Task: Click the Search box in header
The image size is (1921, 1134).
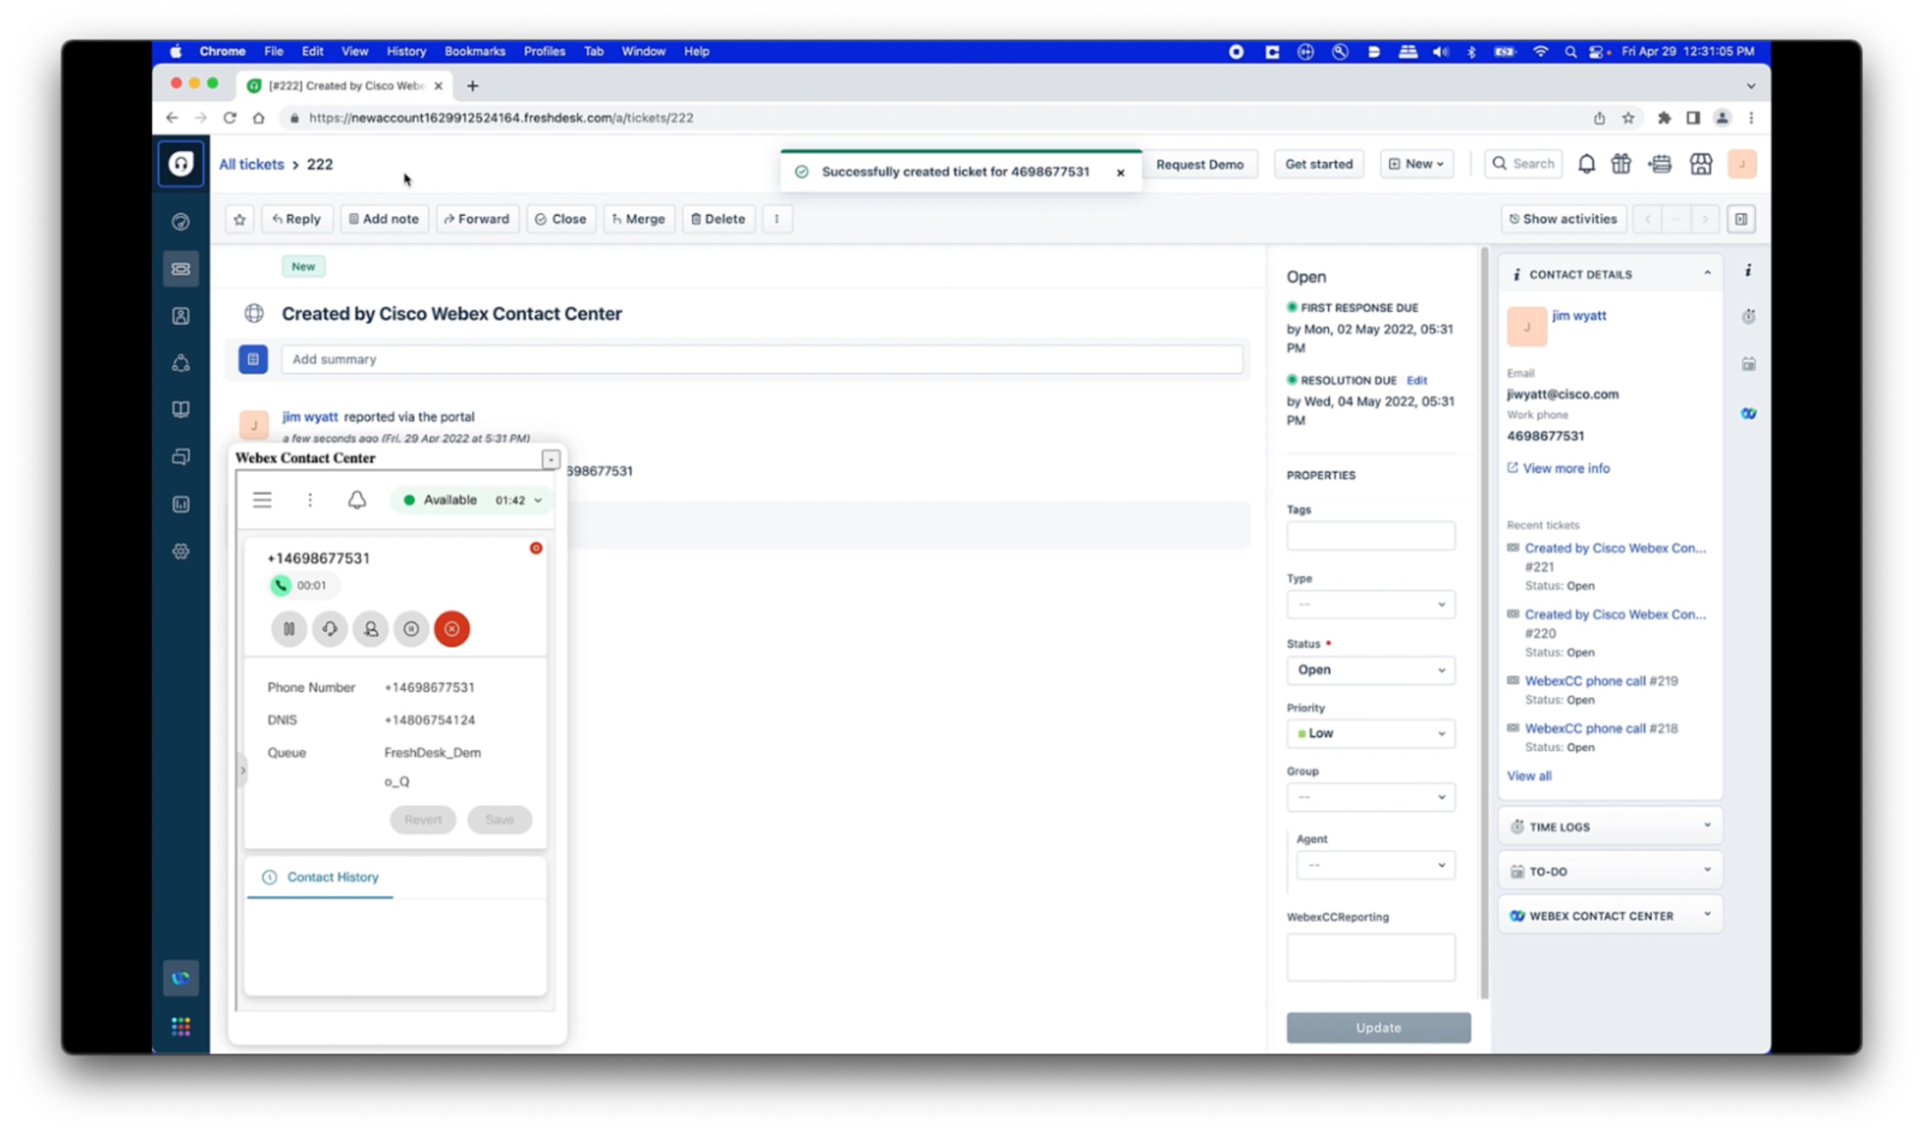Action: coord(1523,164)
